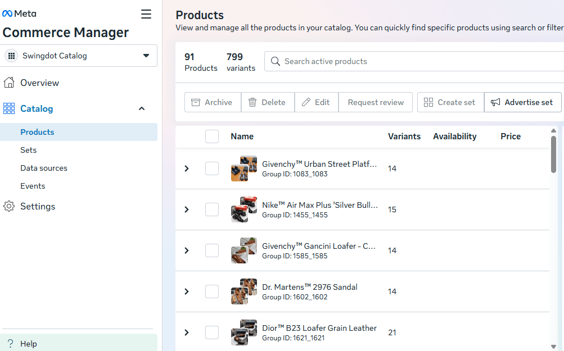Click the Meta logo
564x351 pixels.
tap(19, 13)
